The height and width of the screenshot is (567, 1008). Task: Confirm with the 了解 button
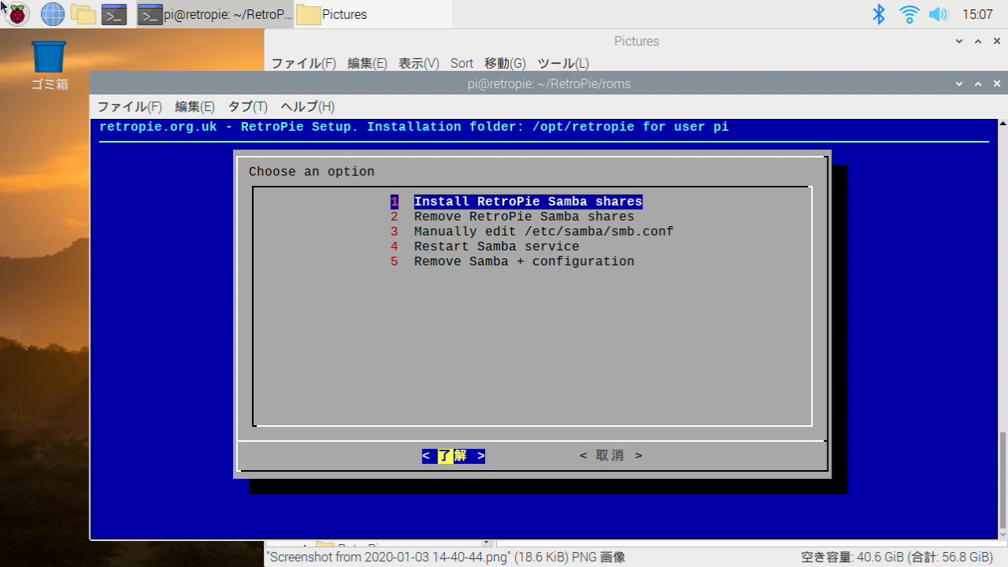pos(454,456)
